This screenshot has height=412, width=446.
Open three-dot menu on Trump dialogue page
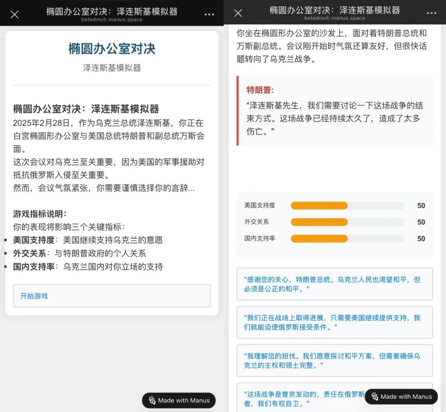[432, 13]
